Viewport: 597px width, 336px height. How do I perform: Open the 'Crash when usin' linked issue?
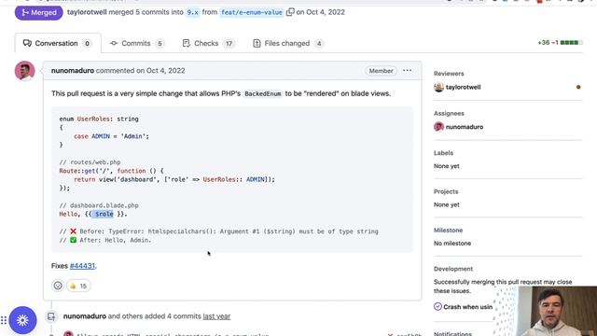pyautogui.click(x=467, y=307)
